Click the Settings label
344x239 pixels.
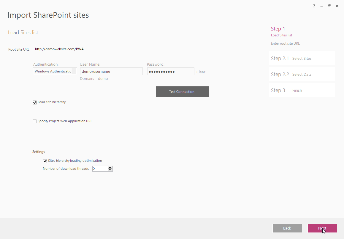39,152
